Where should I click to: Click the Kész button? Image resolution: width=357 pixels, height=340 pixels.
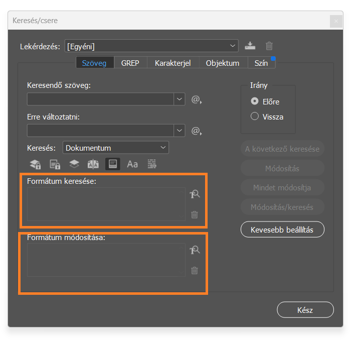305,310
